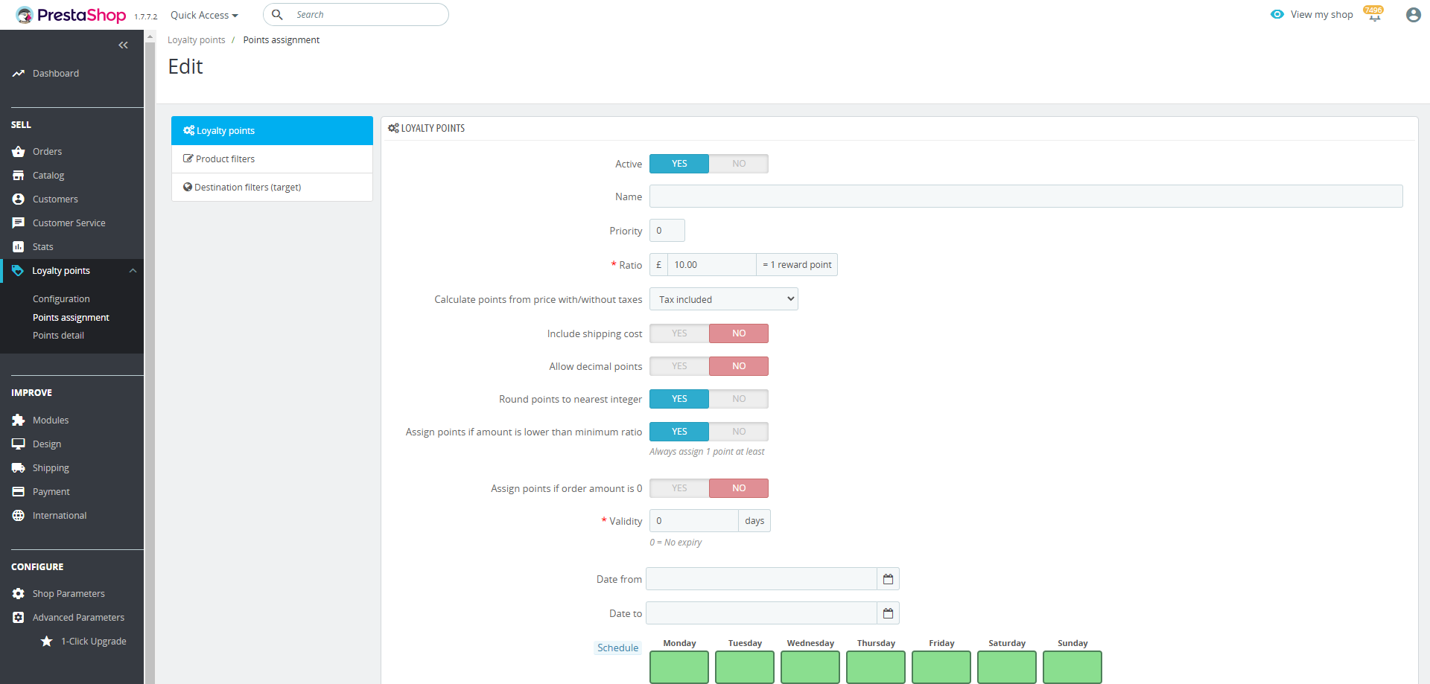1430x684 pixels.
Task: Click the Orders basket icon
Action: (19, 152)
